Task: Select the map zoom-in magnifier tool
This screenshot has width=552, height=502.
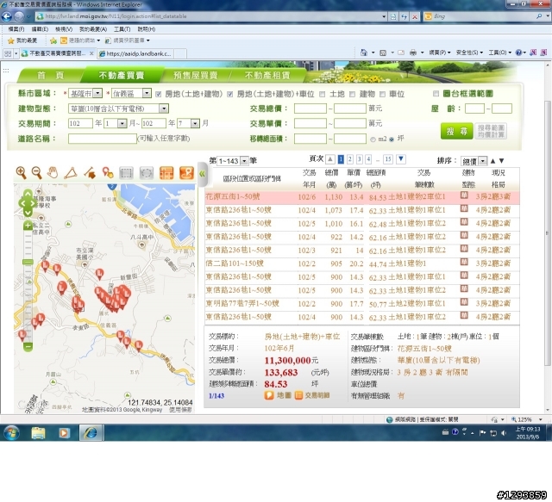Action: click(x=21, y=173)
